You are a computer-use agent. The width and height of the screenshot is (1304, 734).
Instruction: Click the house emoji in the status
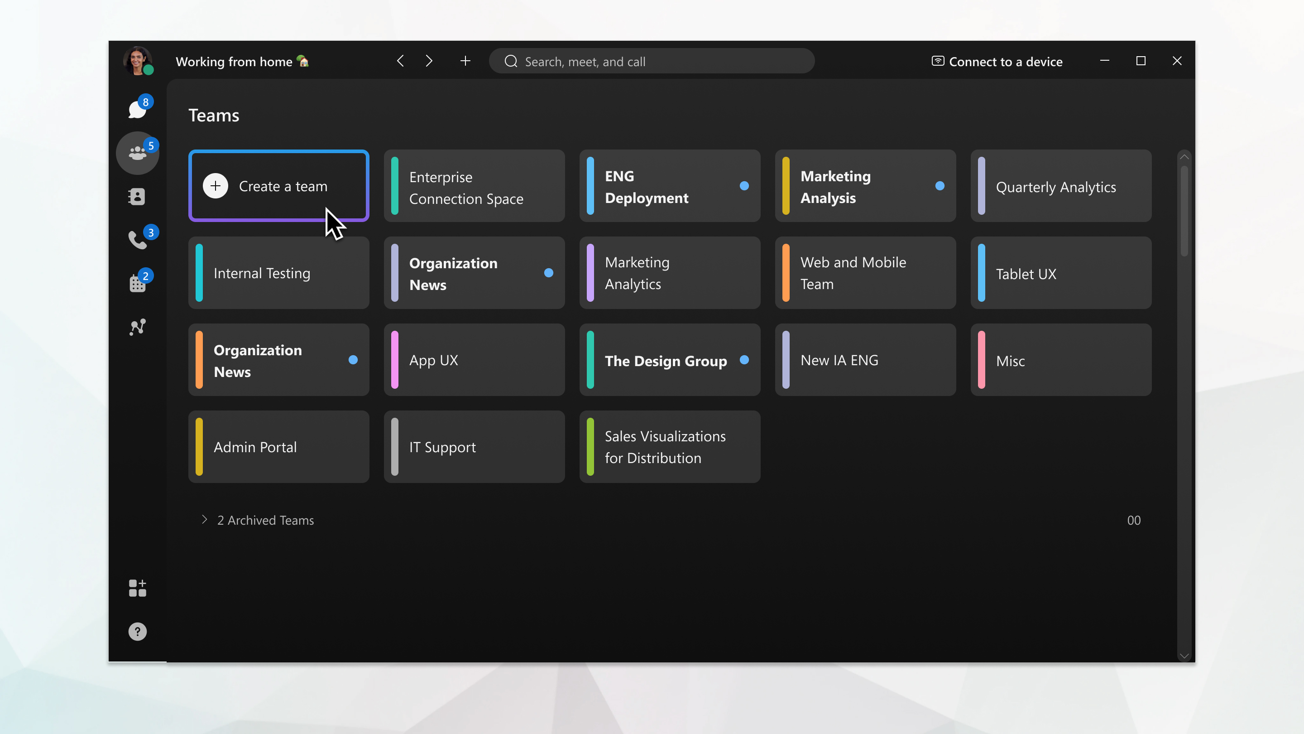(x=303, y=61)
